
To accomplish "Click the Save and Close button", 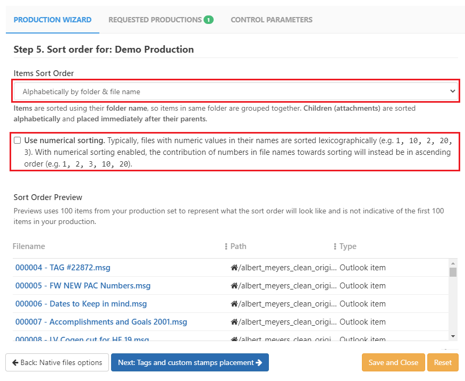I will [393, 362].
